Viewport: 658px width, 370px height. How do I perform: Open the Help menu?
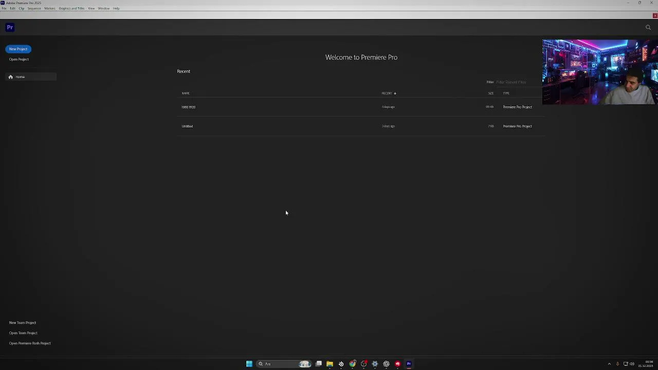click(x=116, y=8)
